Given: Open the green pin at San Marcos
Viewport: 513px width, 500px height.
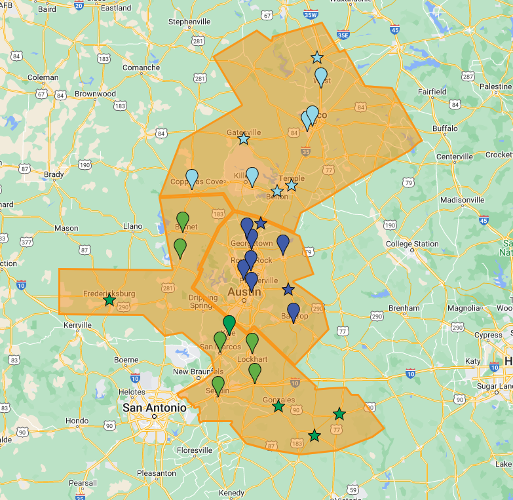Looking at the screenshot, I should (x=220, y=341).
